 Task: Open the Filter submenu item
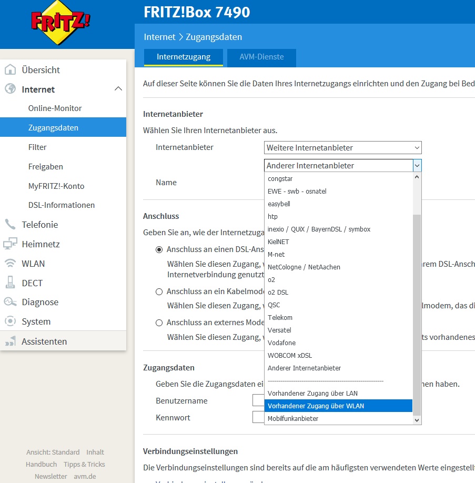tap(37, 147)
